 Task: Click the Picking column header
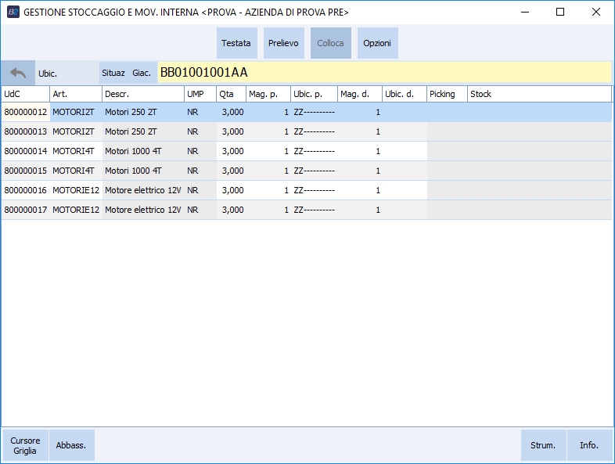[447, 94]
